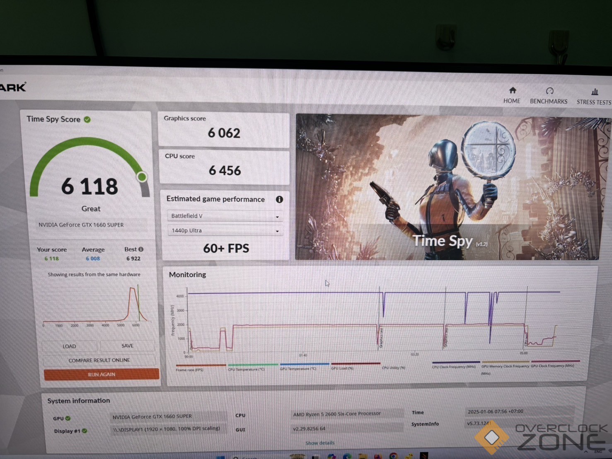
Task: Click the 60+ FPS estimate
Action: 226,249
